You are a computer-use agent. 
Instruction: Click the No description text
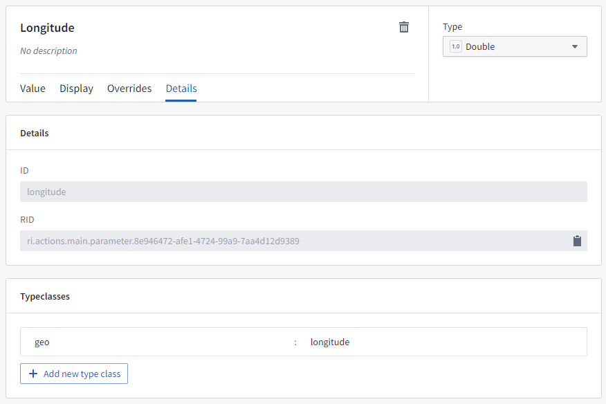48,50
